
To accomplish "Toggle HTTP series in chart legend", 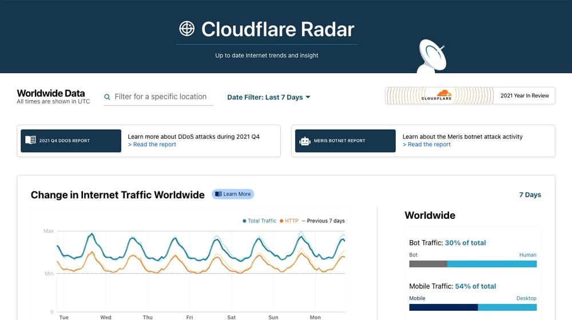I will pyautogui.click(x=289, y=221).
